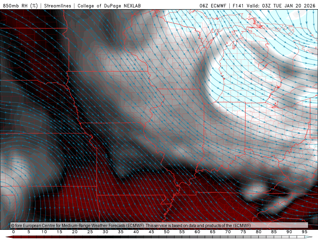318x239 pixels.
Task: Click the ECMWF copyright notice banner
Action: tap(159, 225)
